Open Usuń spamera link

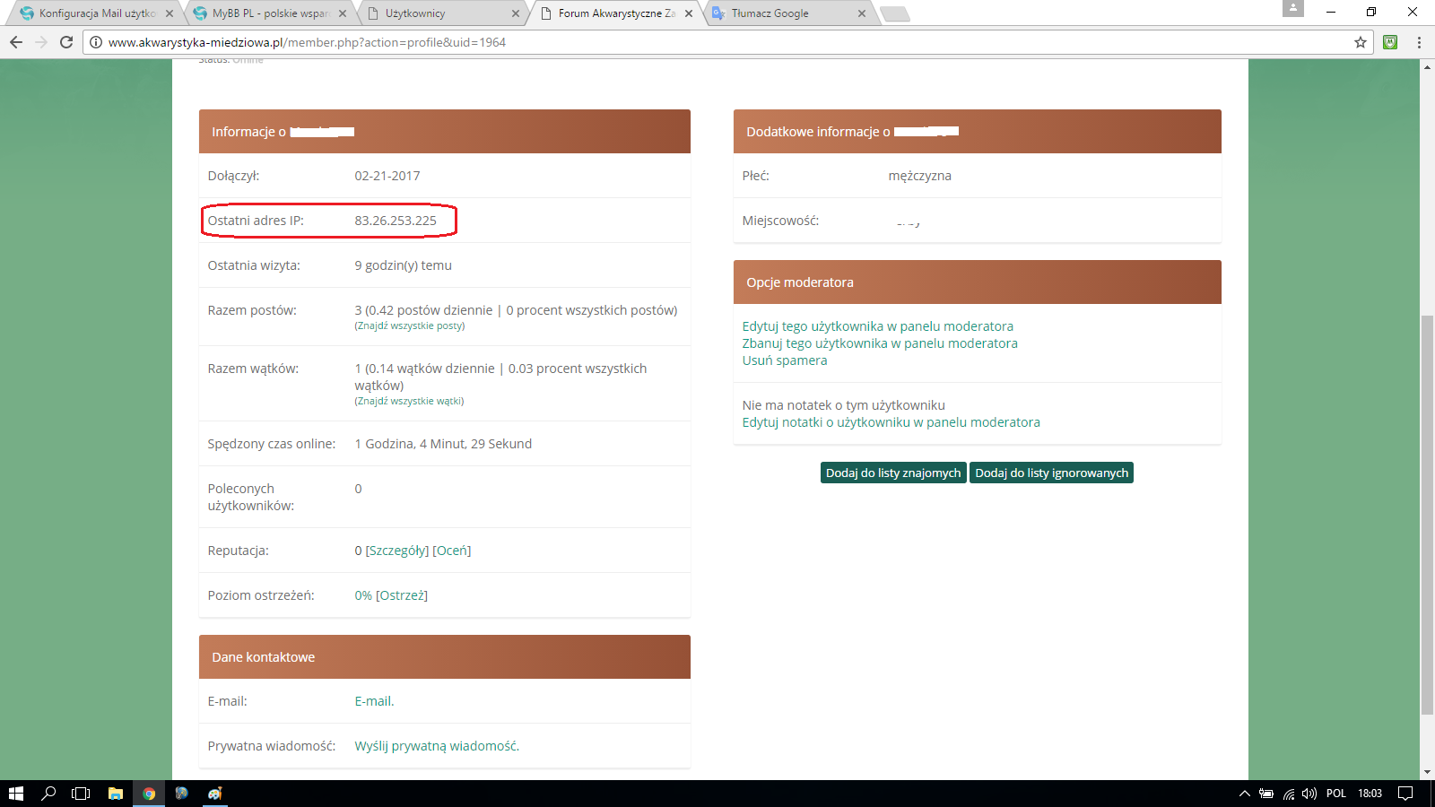785,360
